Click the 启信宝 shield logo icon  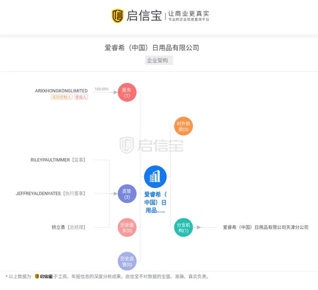pos(117,15)
